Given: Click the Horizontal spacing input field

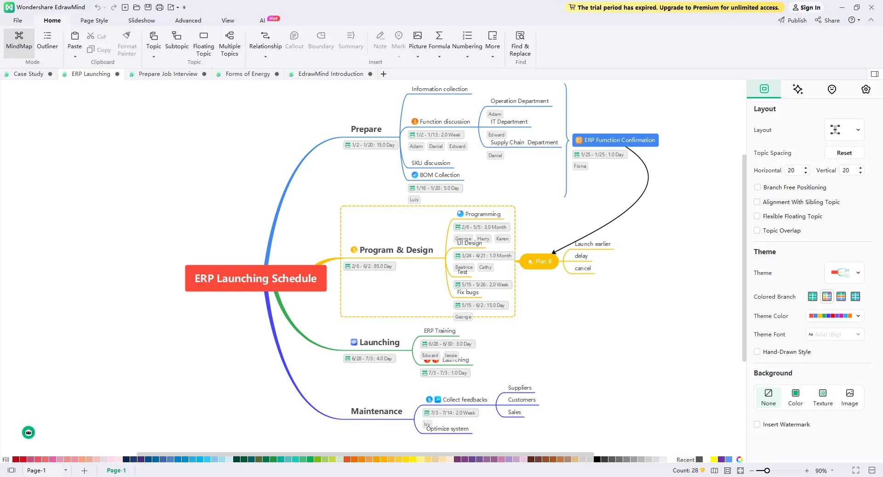Looking at the screenshot, I should 794,170.
